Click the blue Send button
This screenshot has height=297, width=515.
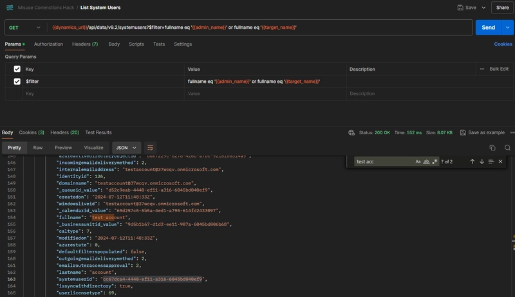click(x=488, y=28)
